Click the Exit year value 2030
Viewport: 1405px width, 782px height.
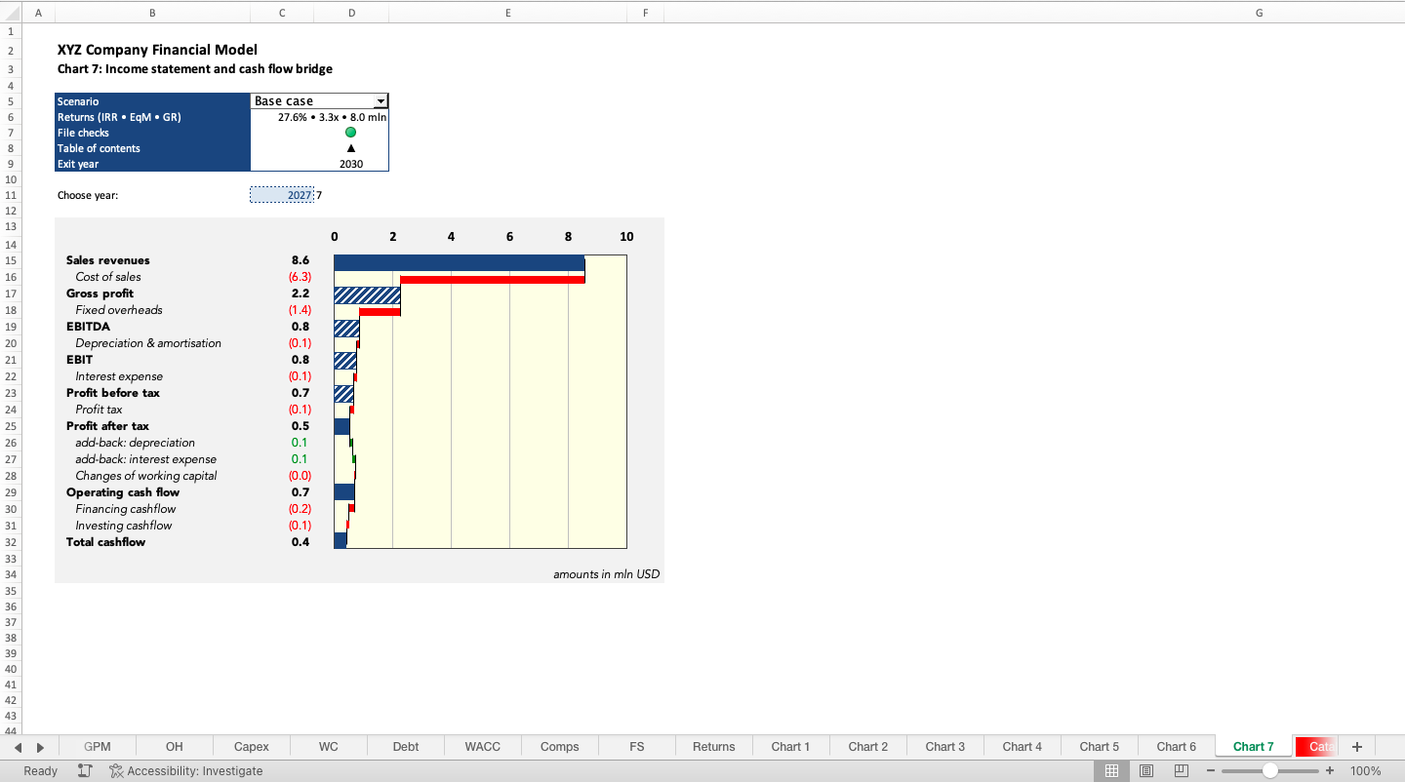(x=351, y=164)
